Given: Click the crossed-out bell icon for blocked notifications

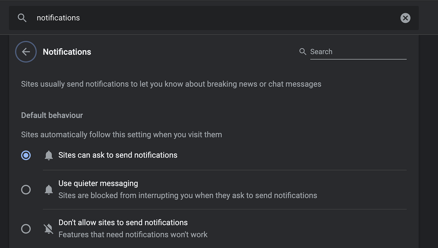Looking at the screenshot, I should (49, 229).
